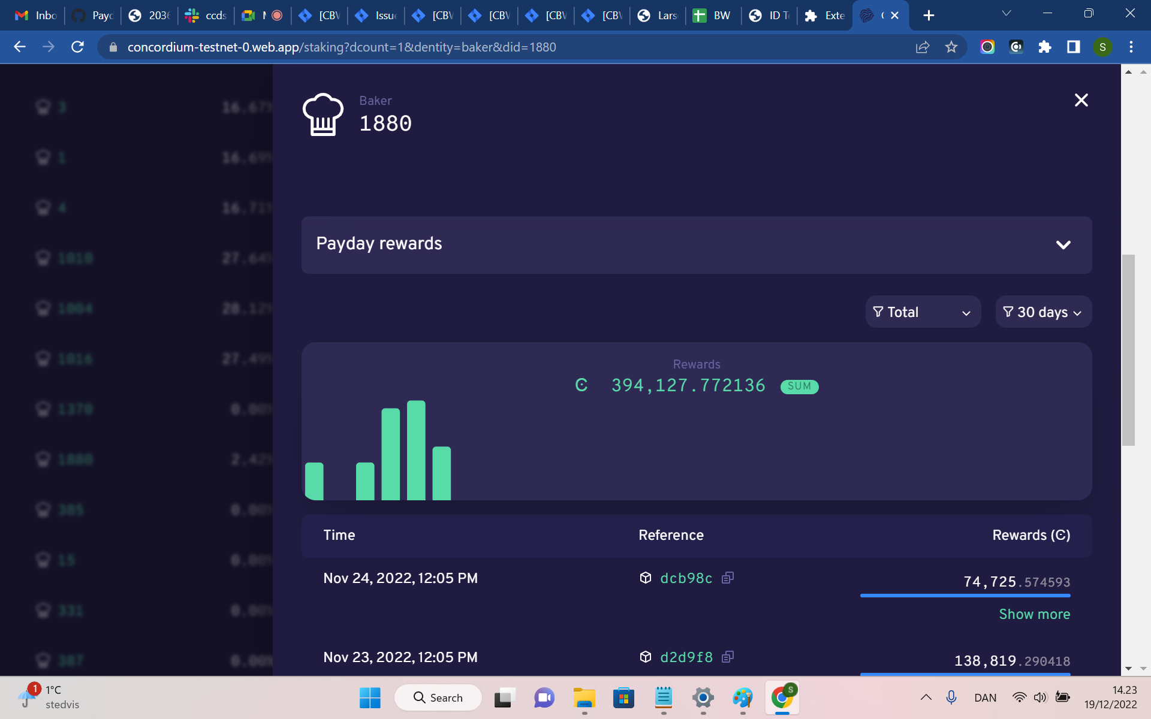The image size is (1151, 719).
Task: Open the Total filter dropdown
Action: point(922,312)
